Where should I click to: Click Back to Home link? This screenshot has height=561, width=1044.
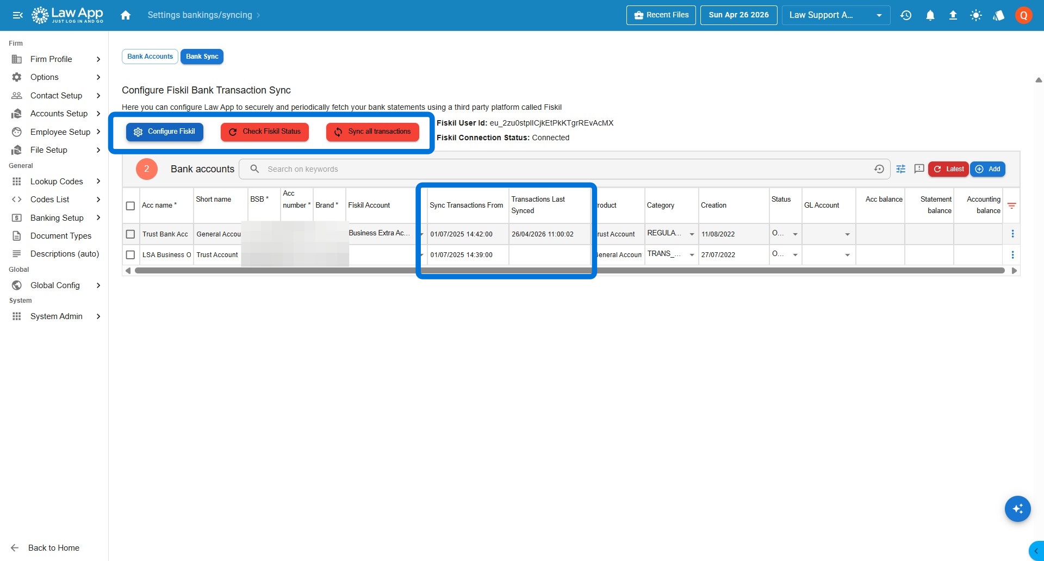tap(54, 548)
